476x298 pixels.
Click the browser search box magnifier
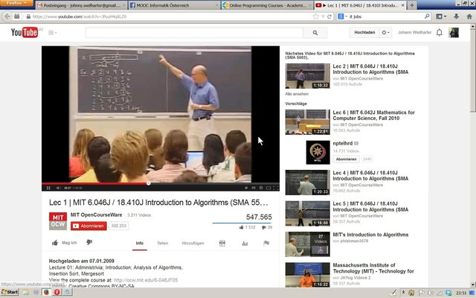pyautogui.click(x=427, y=16)
